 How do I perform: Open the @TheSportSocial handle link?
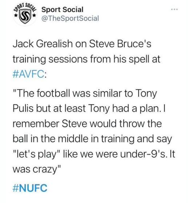[70, 18]
